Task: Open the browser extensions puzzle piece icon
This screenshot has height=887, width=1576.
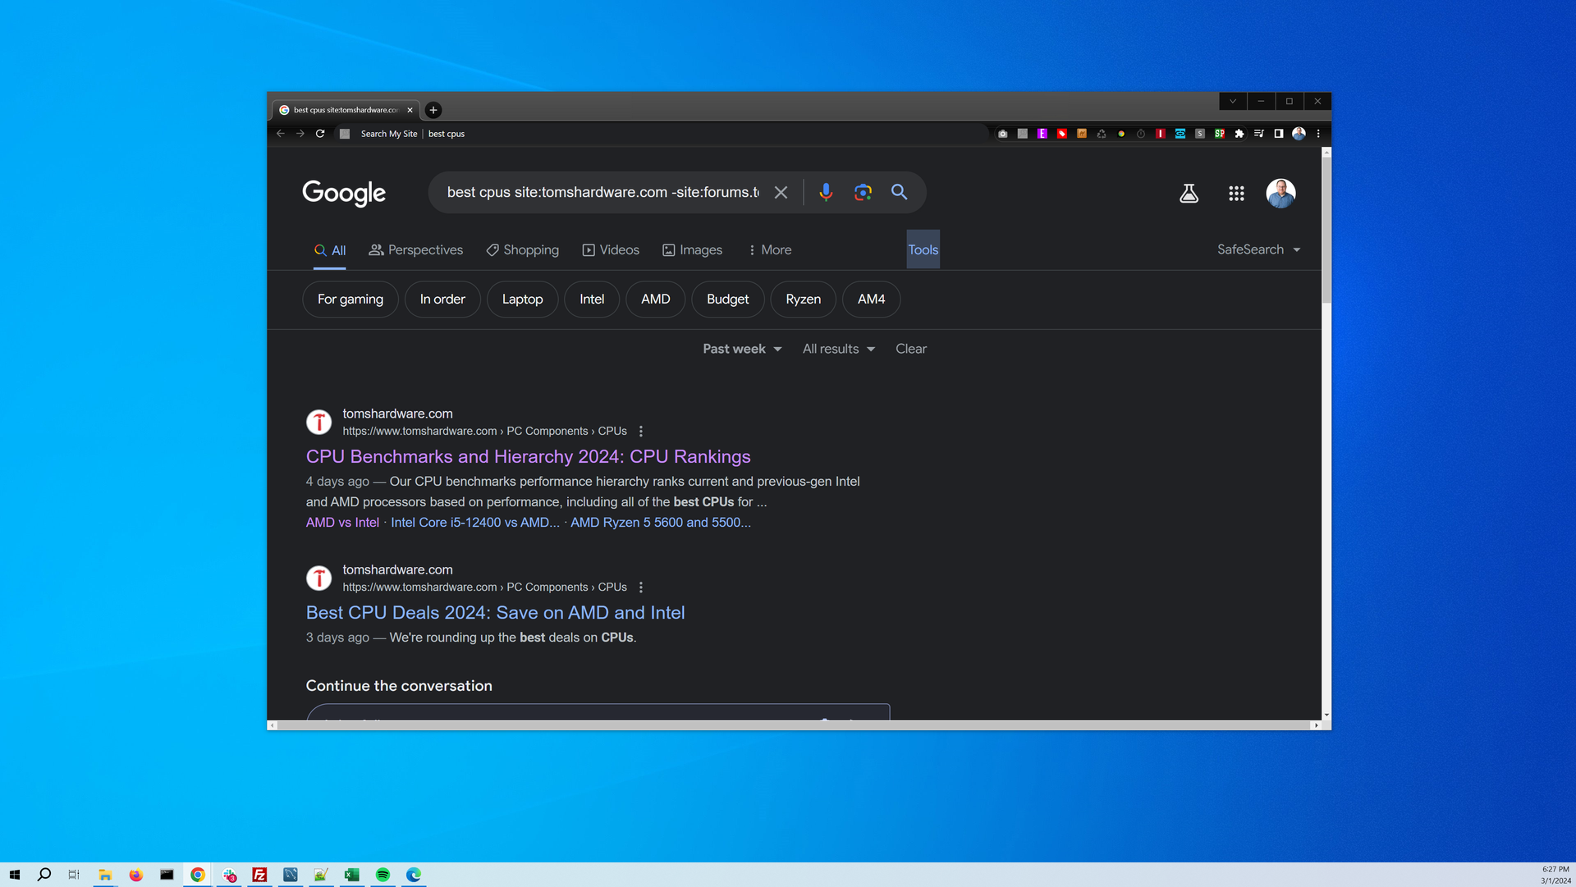Action: click(1239, 134)
